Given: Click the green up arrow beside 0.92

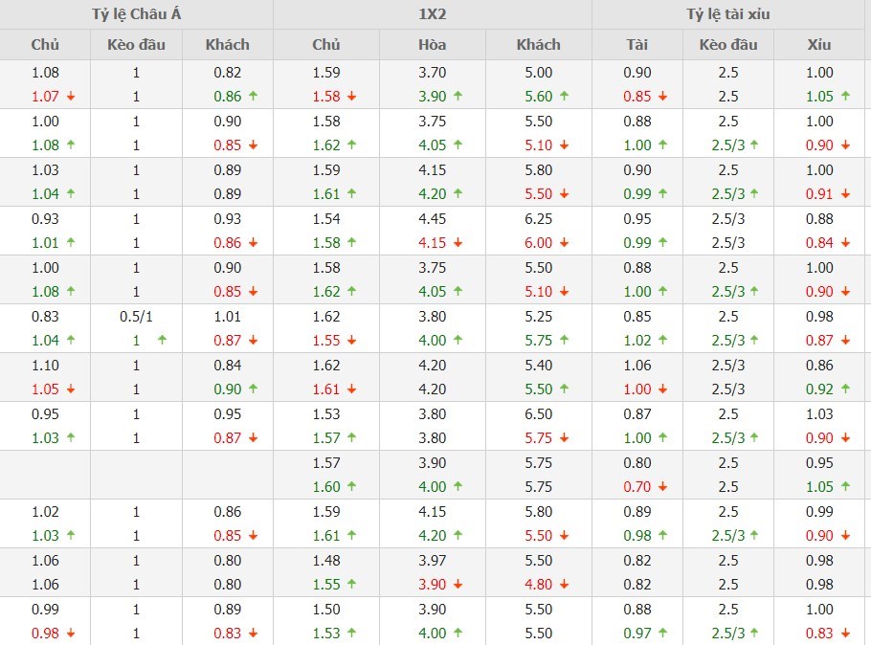Looking at the screenshot, I should (x=847, y=389).
